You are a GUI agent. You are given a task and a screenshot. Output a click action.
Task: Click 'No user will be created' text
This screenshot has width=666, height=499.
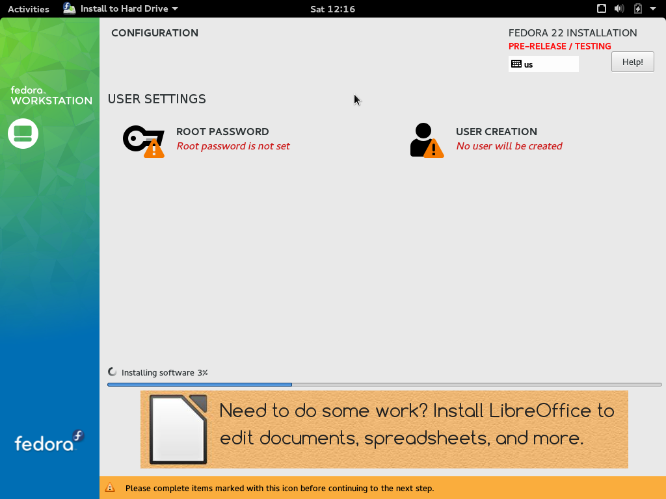509,146
